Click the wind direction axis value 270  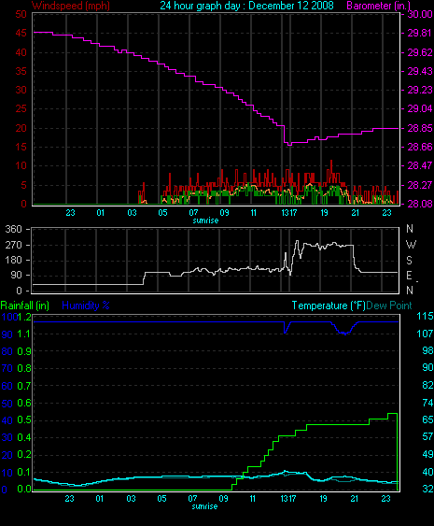[14, 245]
